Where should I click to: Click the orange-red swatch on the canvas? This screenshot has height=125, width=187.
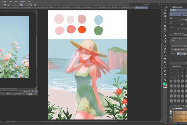tap(82, 30)
